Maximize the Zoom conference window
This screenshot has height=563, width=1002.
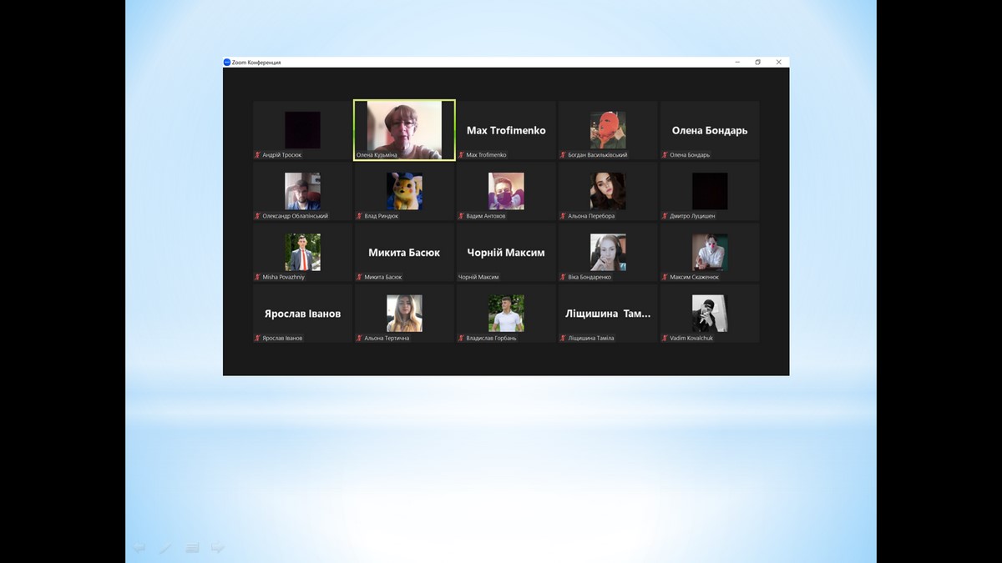point(758,63)
